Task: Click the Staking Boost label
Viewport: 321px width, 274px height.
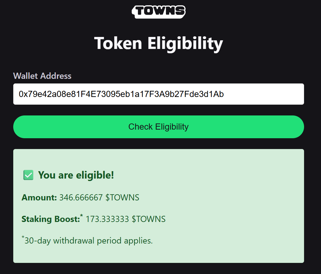Action: (x=51, y=219)
